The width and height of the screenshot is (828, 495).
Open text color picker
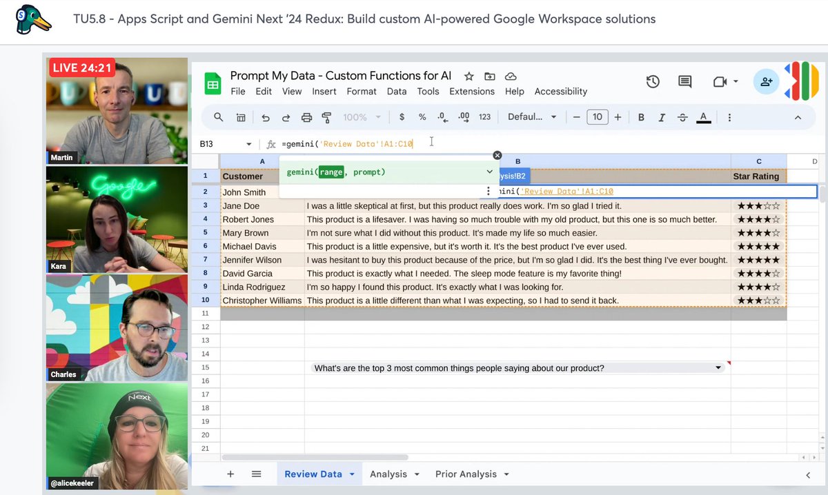703,117
